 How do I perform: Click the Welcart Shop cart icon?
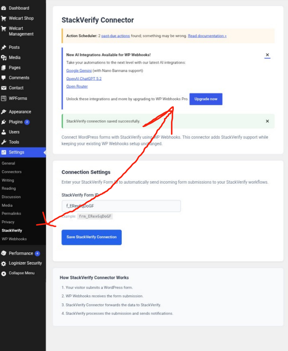4,18
